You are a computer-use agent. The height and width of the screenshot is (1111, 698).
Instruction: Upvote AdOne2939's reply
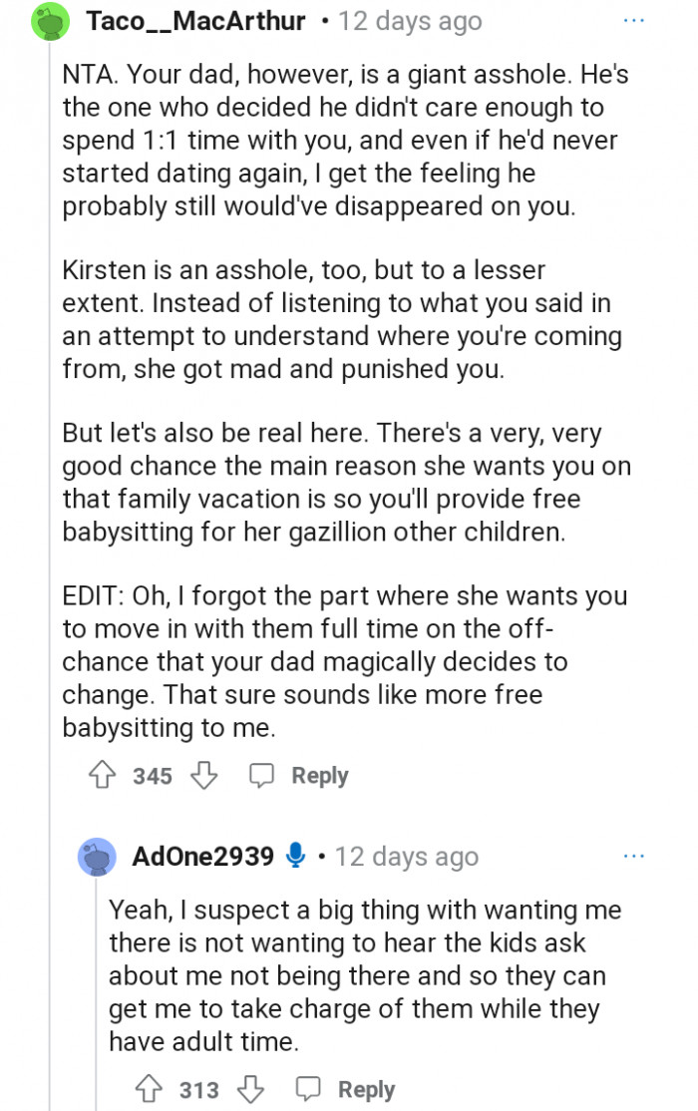(151, 1090)
